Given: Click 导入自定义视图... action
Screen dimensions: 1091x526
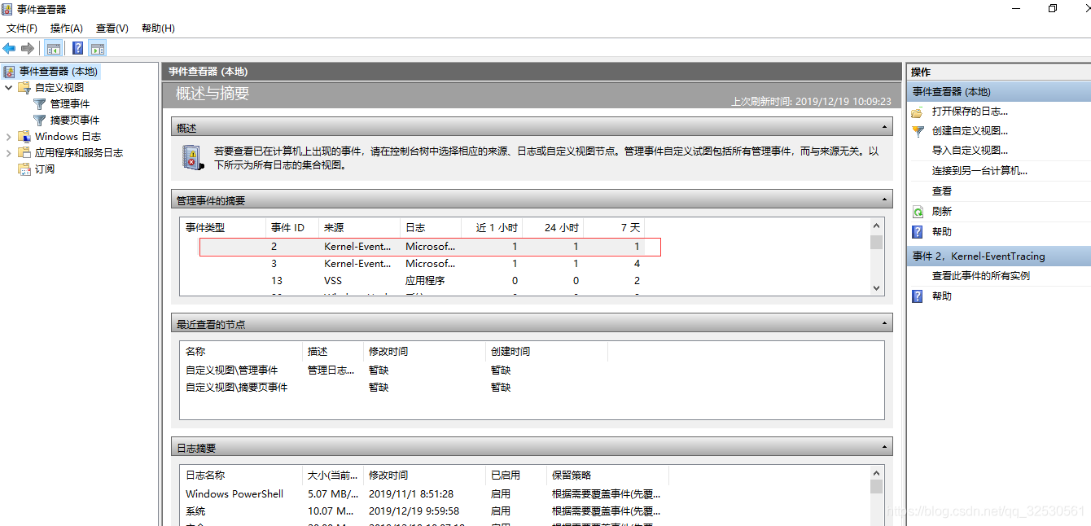Looking at the screenshot, I should point(970,151).
